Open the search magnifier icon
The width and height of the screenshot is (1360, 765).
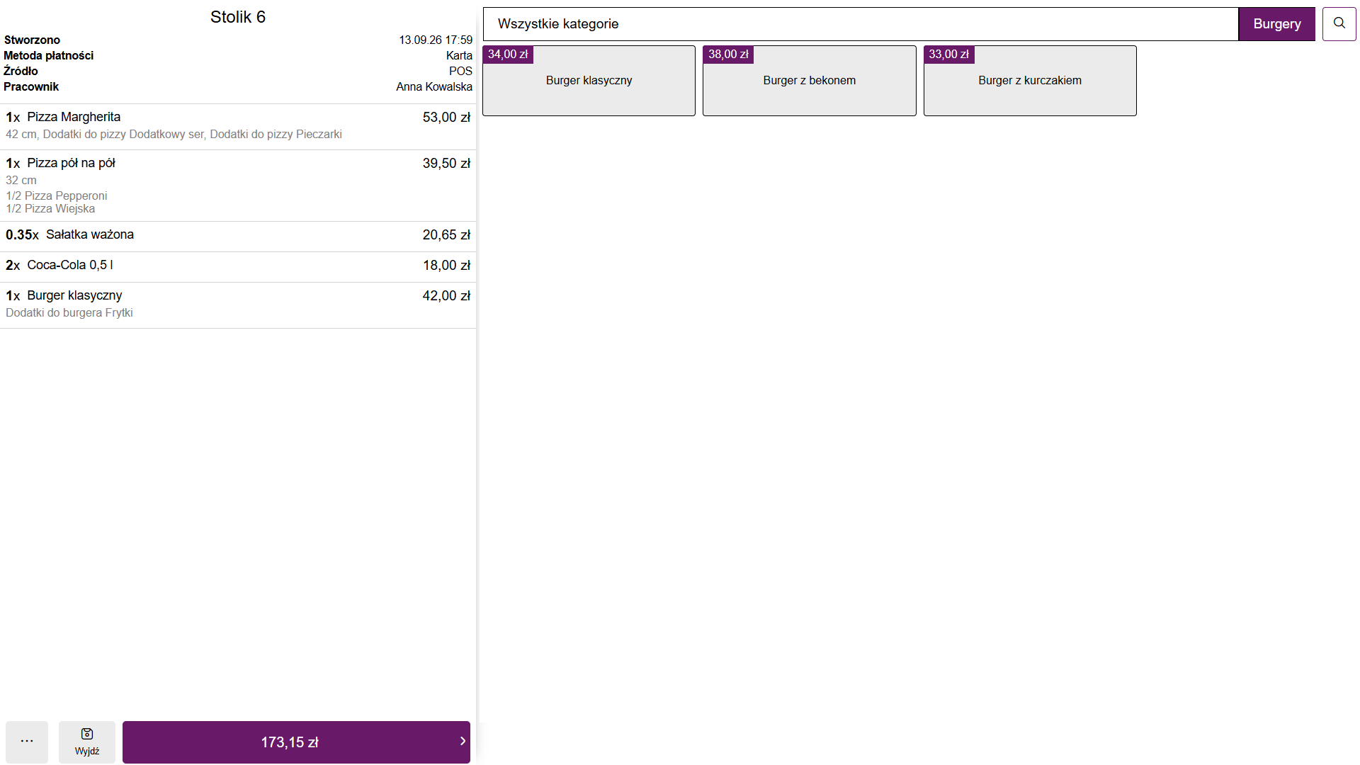point(1339,23)
